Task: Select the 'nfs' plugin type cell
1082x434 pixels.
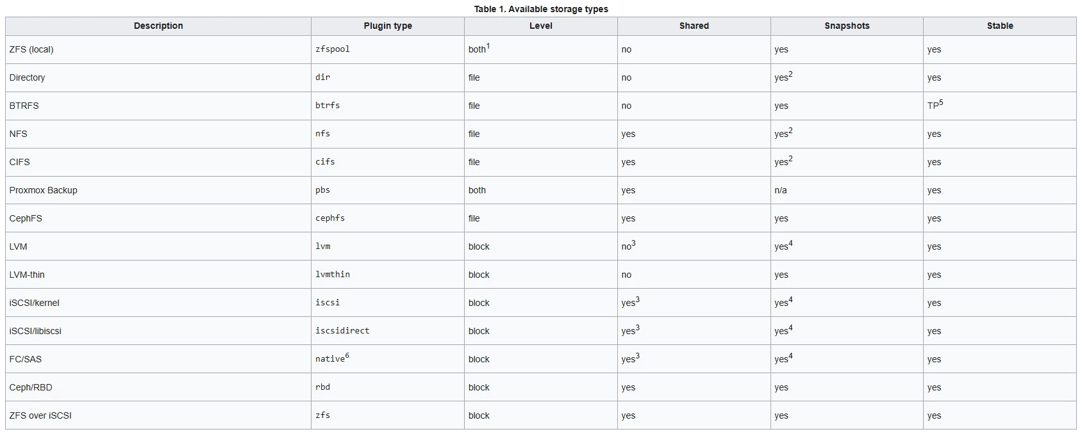Action: pyautogui.click(x=388, y=134)
